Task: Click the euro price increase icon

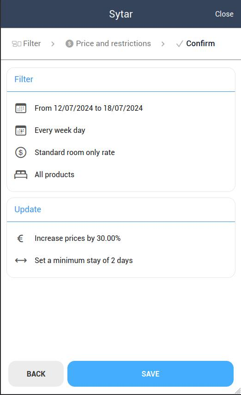Action: pos(20,238)
